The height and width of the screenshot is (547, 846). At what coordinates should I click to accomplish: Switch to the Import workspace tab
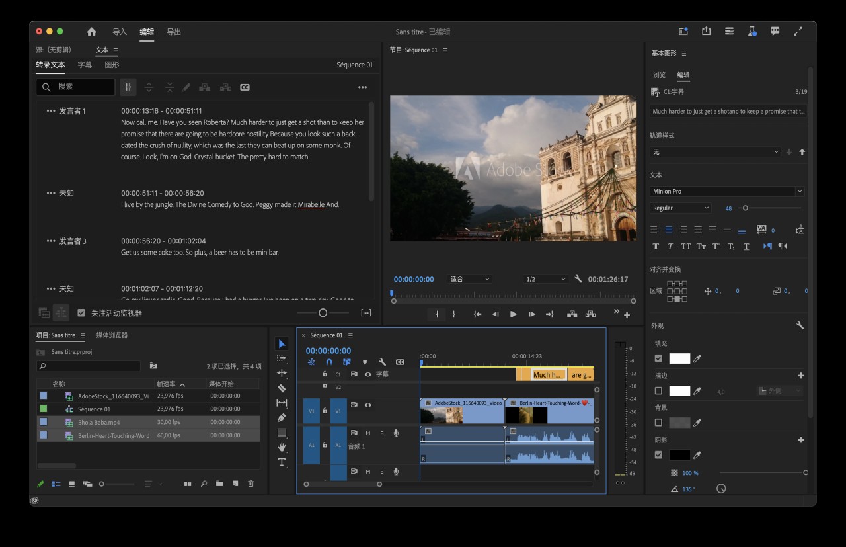[120, 32]
